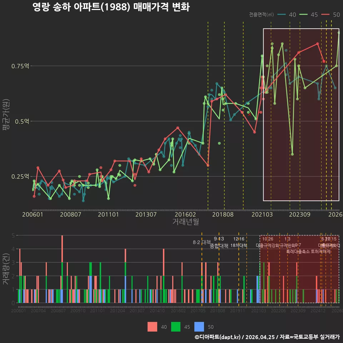Viewport: 343px width, 343px height.
Task: Click the 50 line legend entry at top
Action: (x=330, y=15)
